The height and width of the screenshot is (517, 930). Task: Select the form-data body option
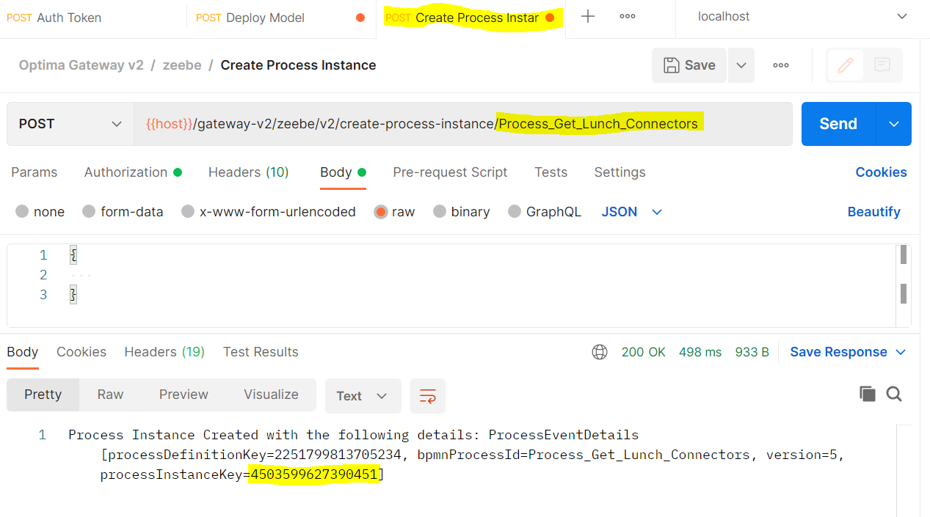pyautogui.click(x=123, y=212)
